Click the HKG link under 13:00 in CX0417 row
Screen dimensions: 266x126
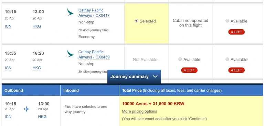37,26
